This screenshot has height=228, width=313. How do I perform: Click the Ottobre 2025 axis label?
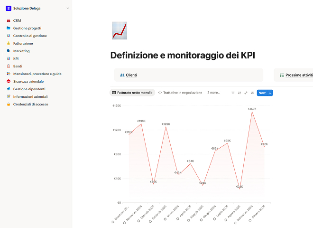258,213
